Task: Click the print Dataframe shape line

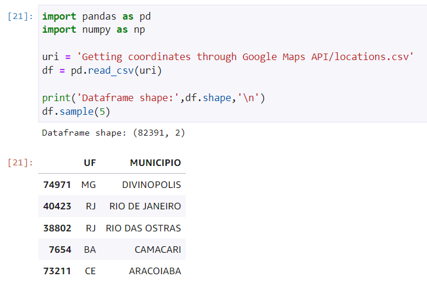Action: click(153, 98)
